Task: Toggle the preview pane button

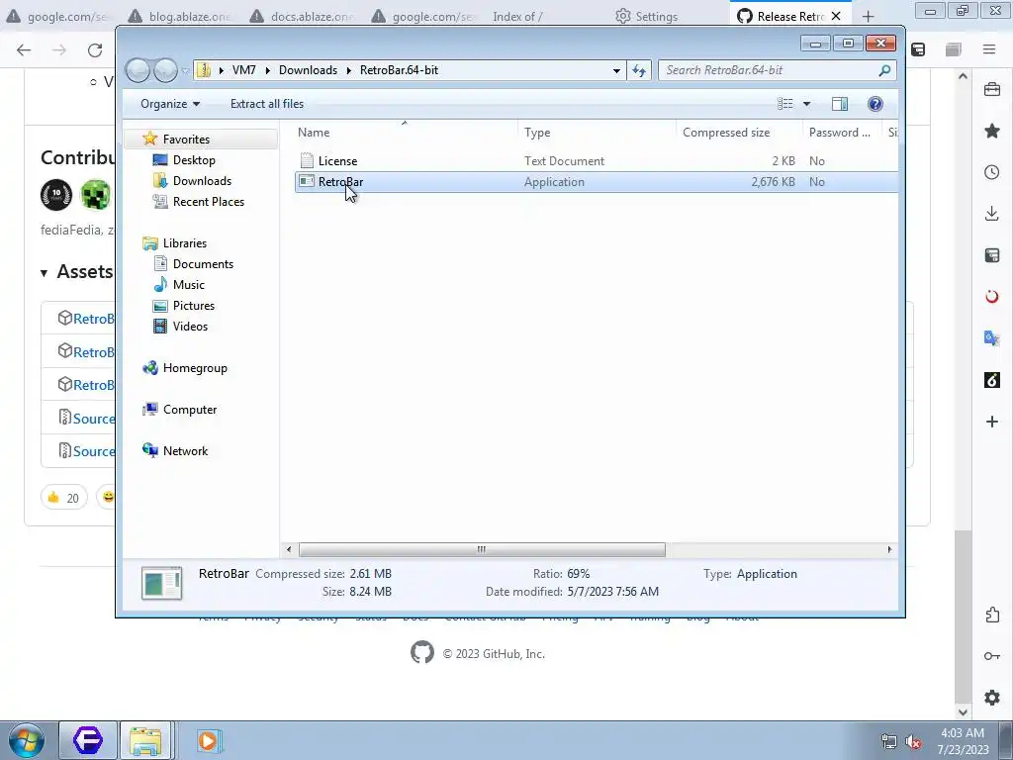Action: click(840, 104)
